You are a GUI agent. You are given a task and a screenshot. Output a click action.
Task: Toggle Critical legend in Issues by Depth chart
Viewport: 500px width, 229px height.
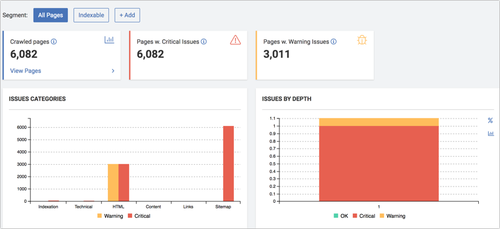click(x=364, y=216)
